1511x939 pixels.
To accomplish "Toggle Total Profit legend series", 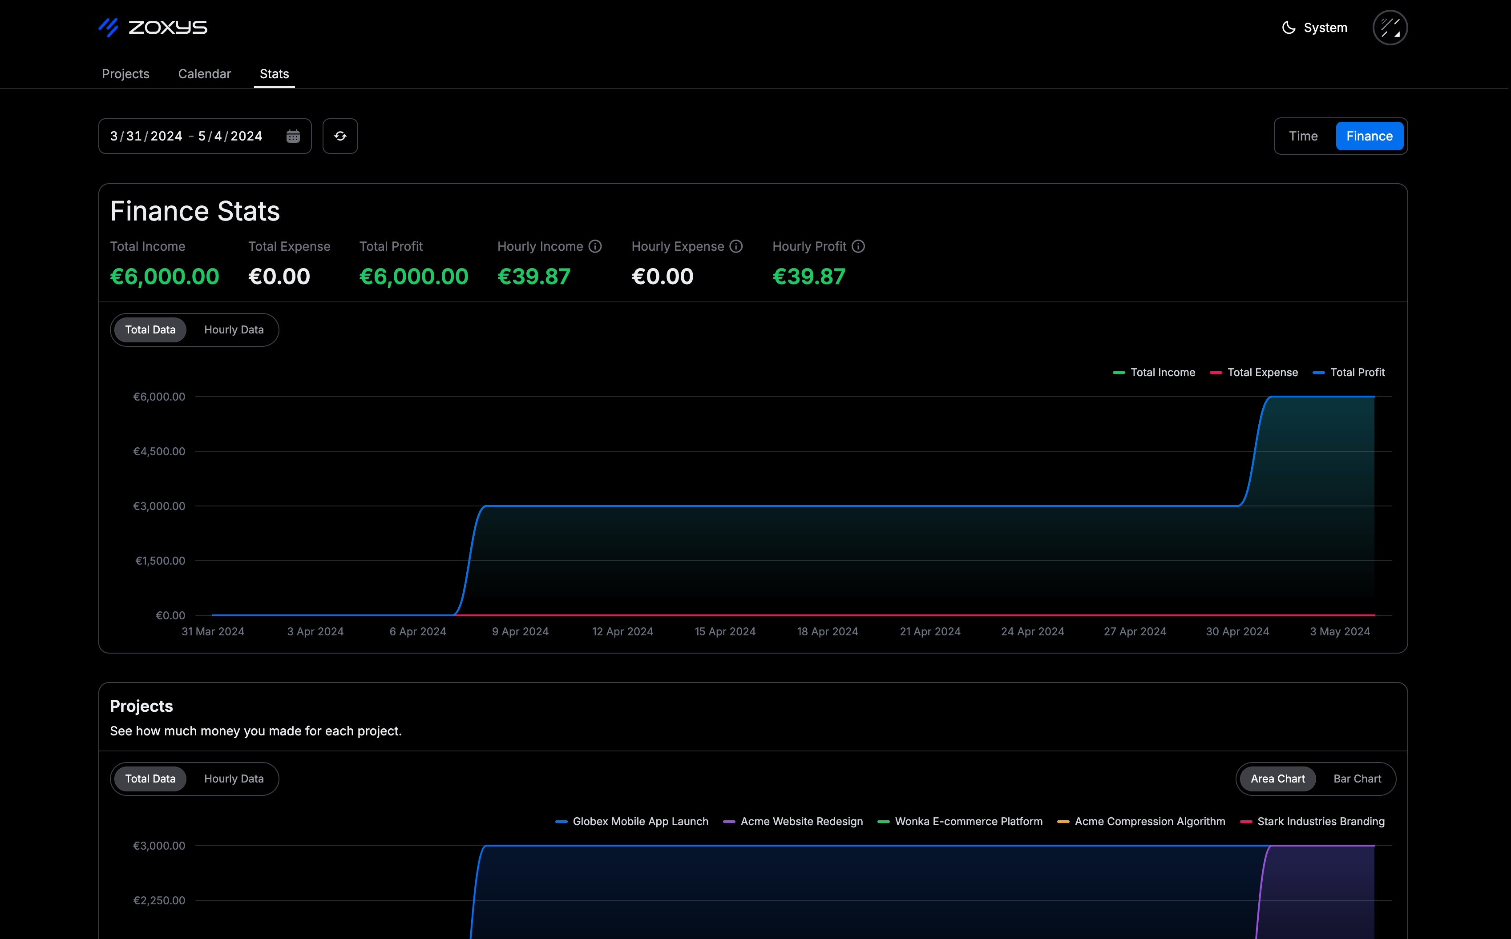I will (x=1349, y=373).
